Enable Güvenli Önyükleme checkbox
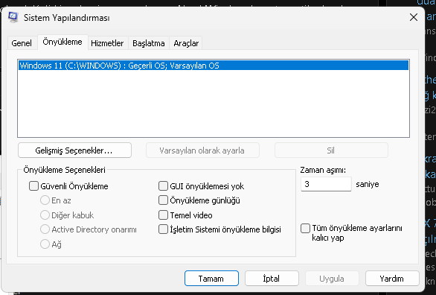 click(33, 186)
